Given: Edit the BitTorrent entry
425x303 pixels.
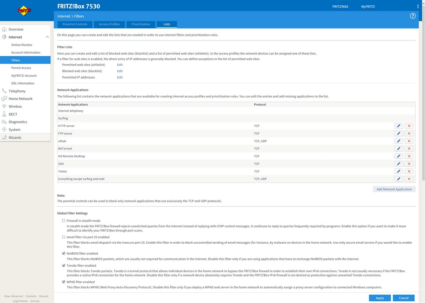Looking at the screenshot, I should click(398, 149).
